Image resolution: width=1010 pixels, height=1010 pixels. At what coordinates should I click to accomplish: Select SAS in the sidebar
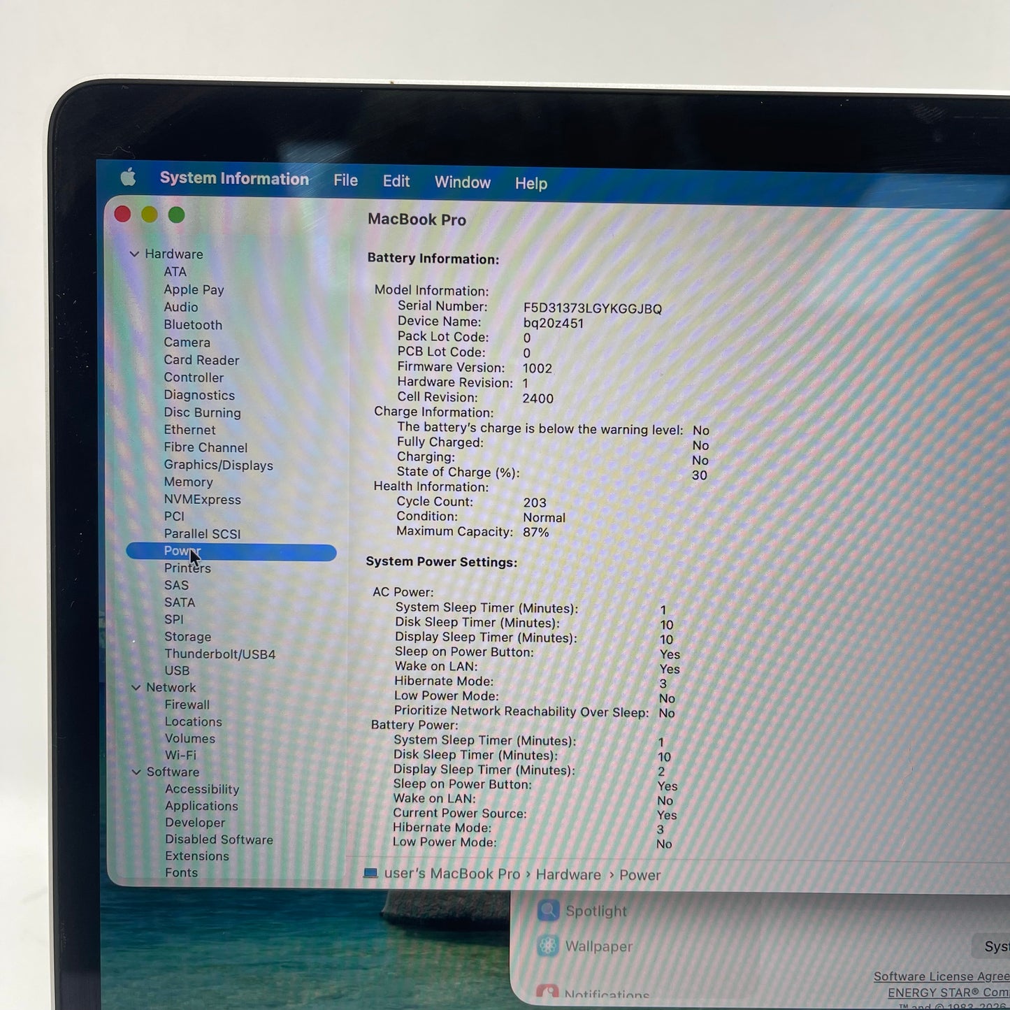coord(176,585)
